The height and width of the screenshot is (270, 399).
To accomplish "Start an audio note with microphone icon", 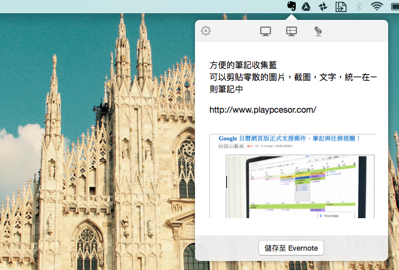I will (318, 31).
